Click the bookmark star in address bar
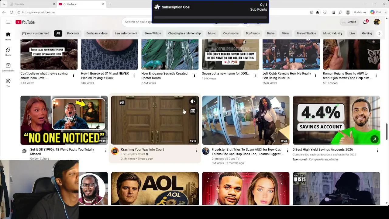 318,12
